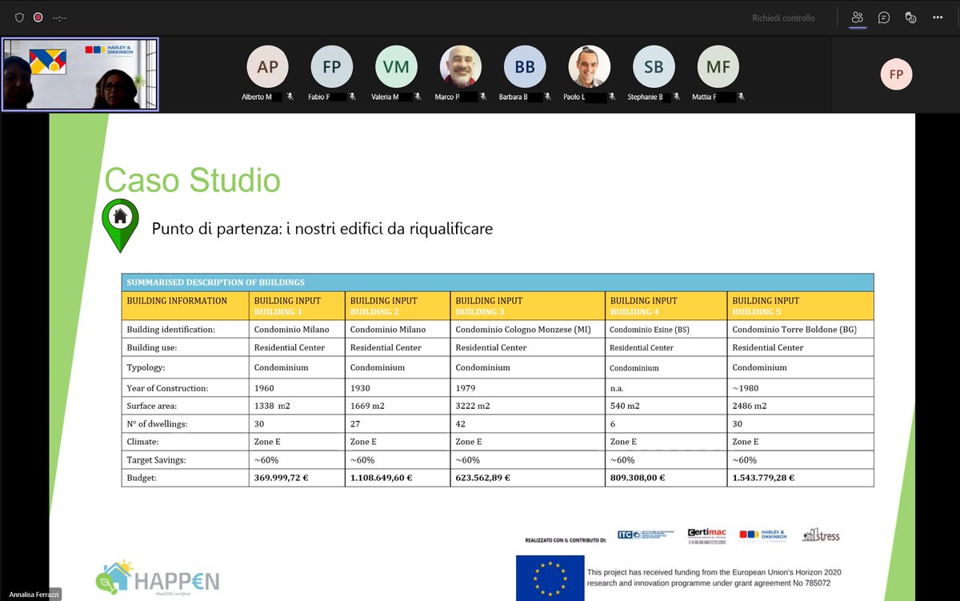Viewport: 960px width, 601px height.
Task: Click Fabio P's muted microphone icon
Action: 354,97
